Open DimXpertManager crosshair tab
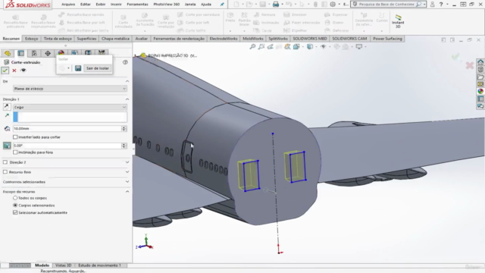Image resolution: width=485 pixels, height=273 pixels. 48,53
